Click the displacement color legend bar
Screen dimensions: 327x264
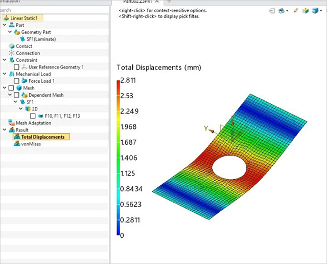[119, 159]
